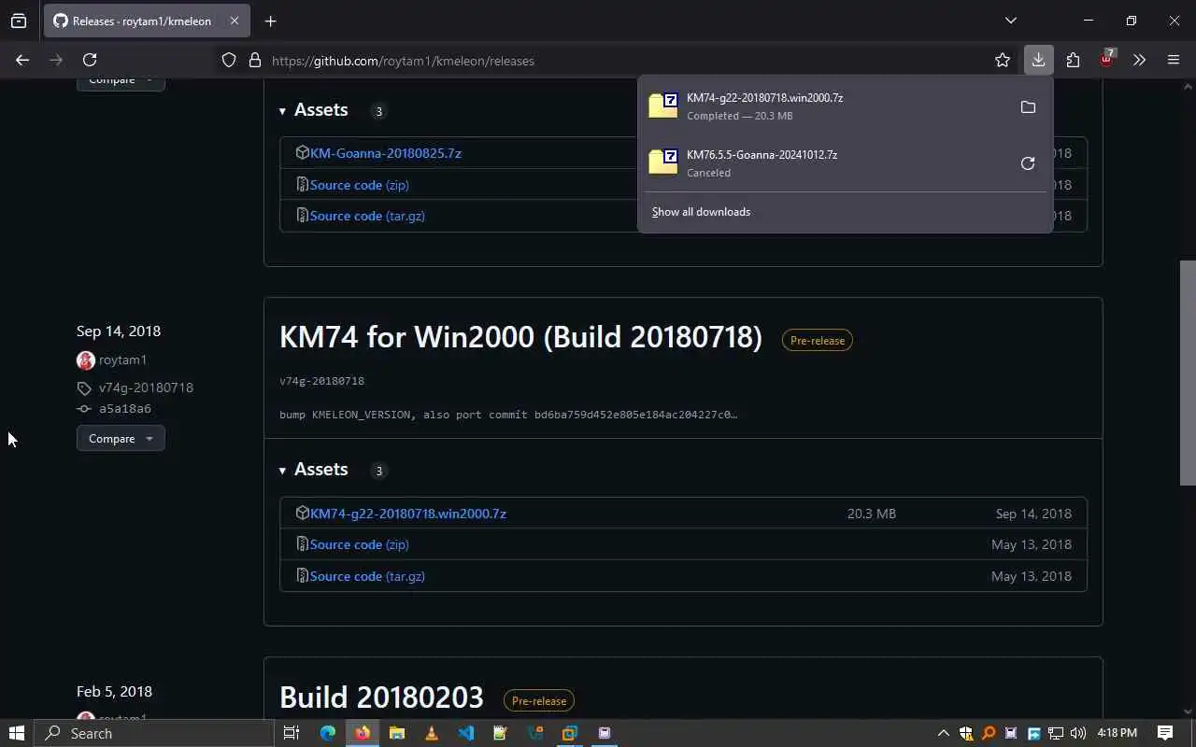Go back to the previous page
The width and height of the screenshot is (1196, 747).
point(22,60)
